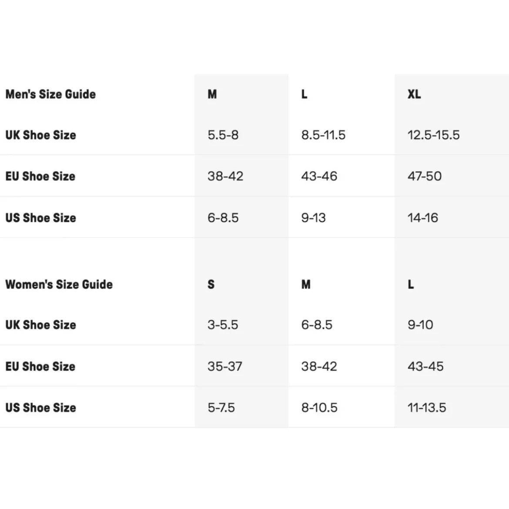
Task: Select the men's EU 47-50 value
Action: click(x=425, y=176)
